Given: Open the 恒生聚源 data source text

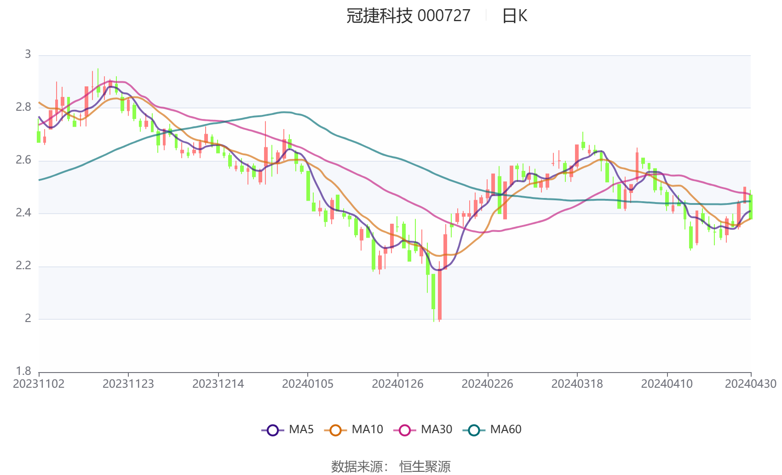Looking at the screenshot, I should (x=425, y=466).
